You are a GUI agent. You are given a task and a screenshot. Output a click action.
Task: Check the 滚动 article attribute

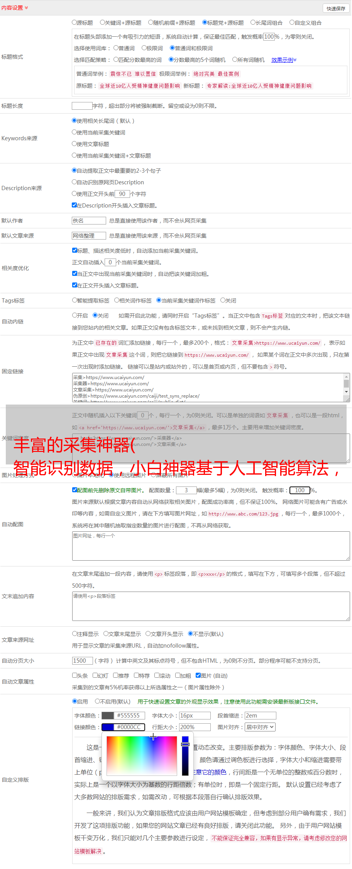pos(157,675)
